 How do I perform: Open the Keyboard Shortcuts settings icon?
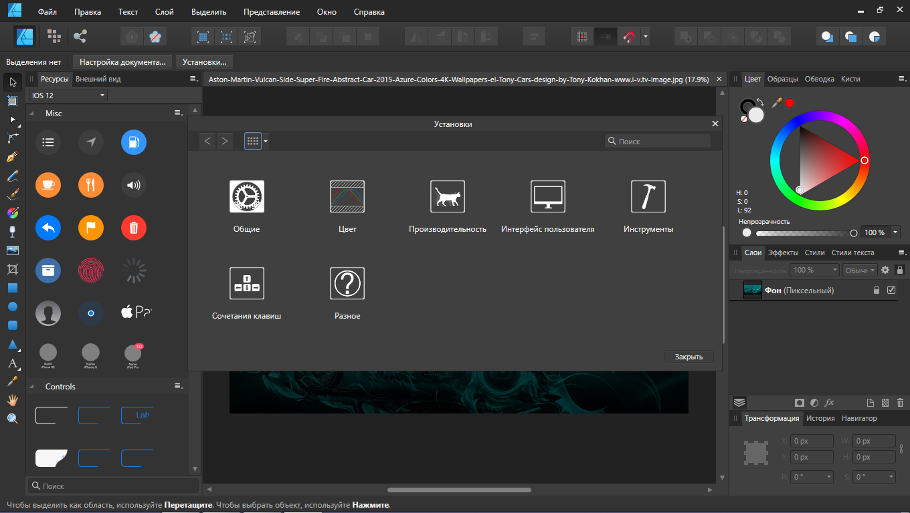pos(246,284)
